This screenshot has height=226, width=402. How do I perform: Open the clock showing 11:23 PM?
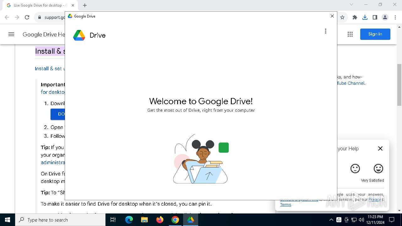pos(375,220)
